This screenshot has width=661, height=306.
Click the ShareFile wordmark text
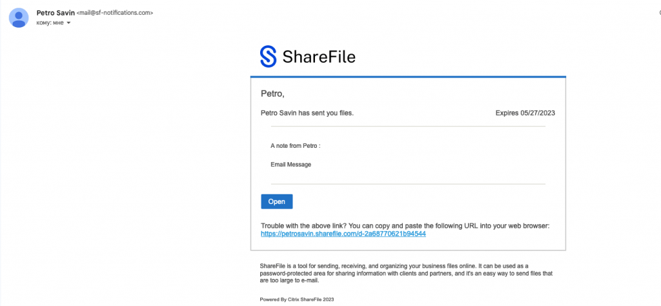click(319, 56)
